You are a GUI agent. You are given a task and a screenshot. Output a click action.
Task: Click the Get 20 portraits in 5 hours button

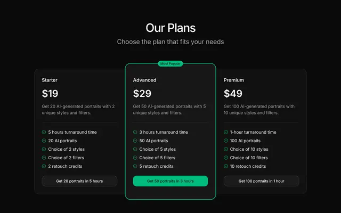(79, 181)
